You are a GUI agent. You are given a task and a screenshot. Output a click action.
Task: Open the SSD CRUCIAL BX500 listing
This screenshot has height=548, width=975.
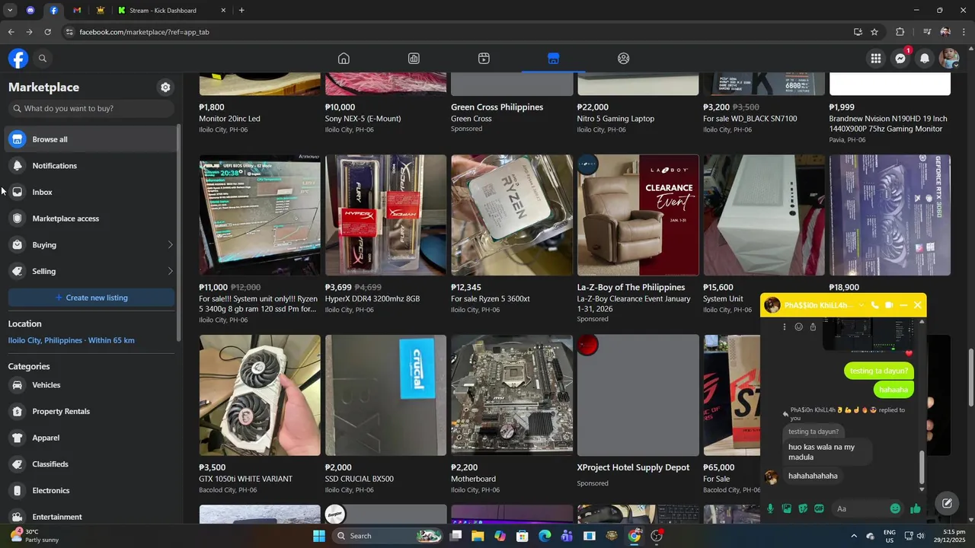[x=385, y=395]
